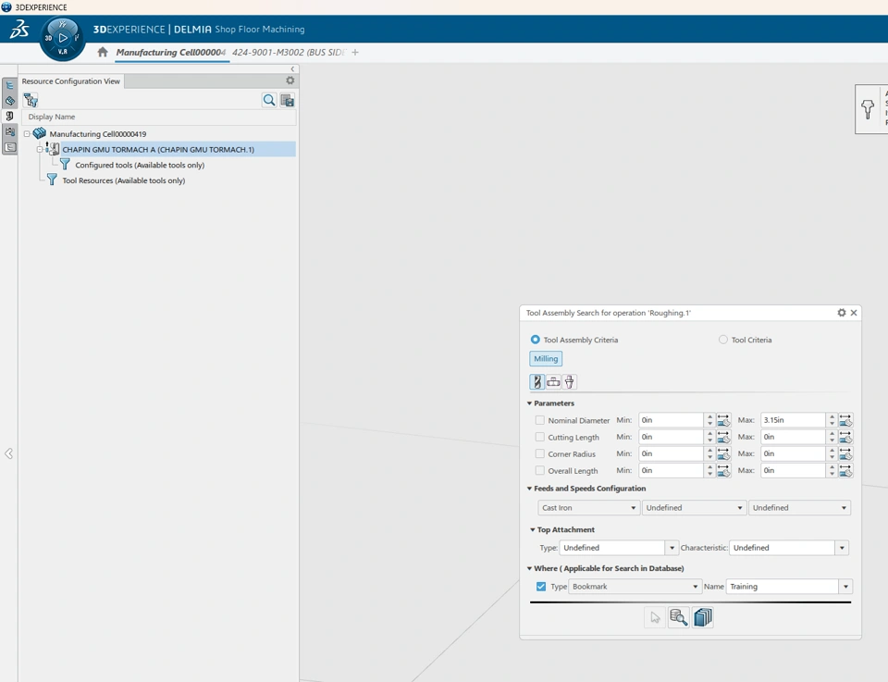Open the fourth left sidebar panel icon
Image resolution: width=888 pixels, height=682 pixels.
[x=9, y=131]
